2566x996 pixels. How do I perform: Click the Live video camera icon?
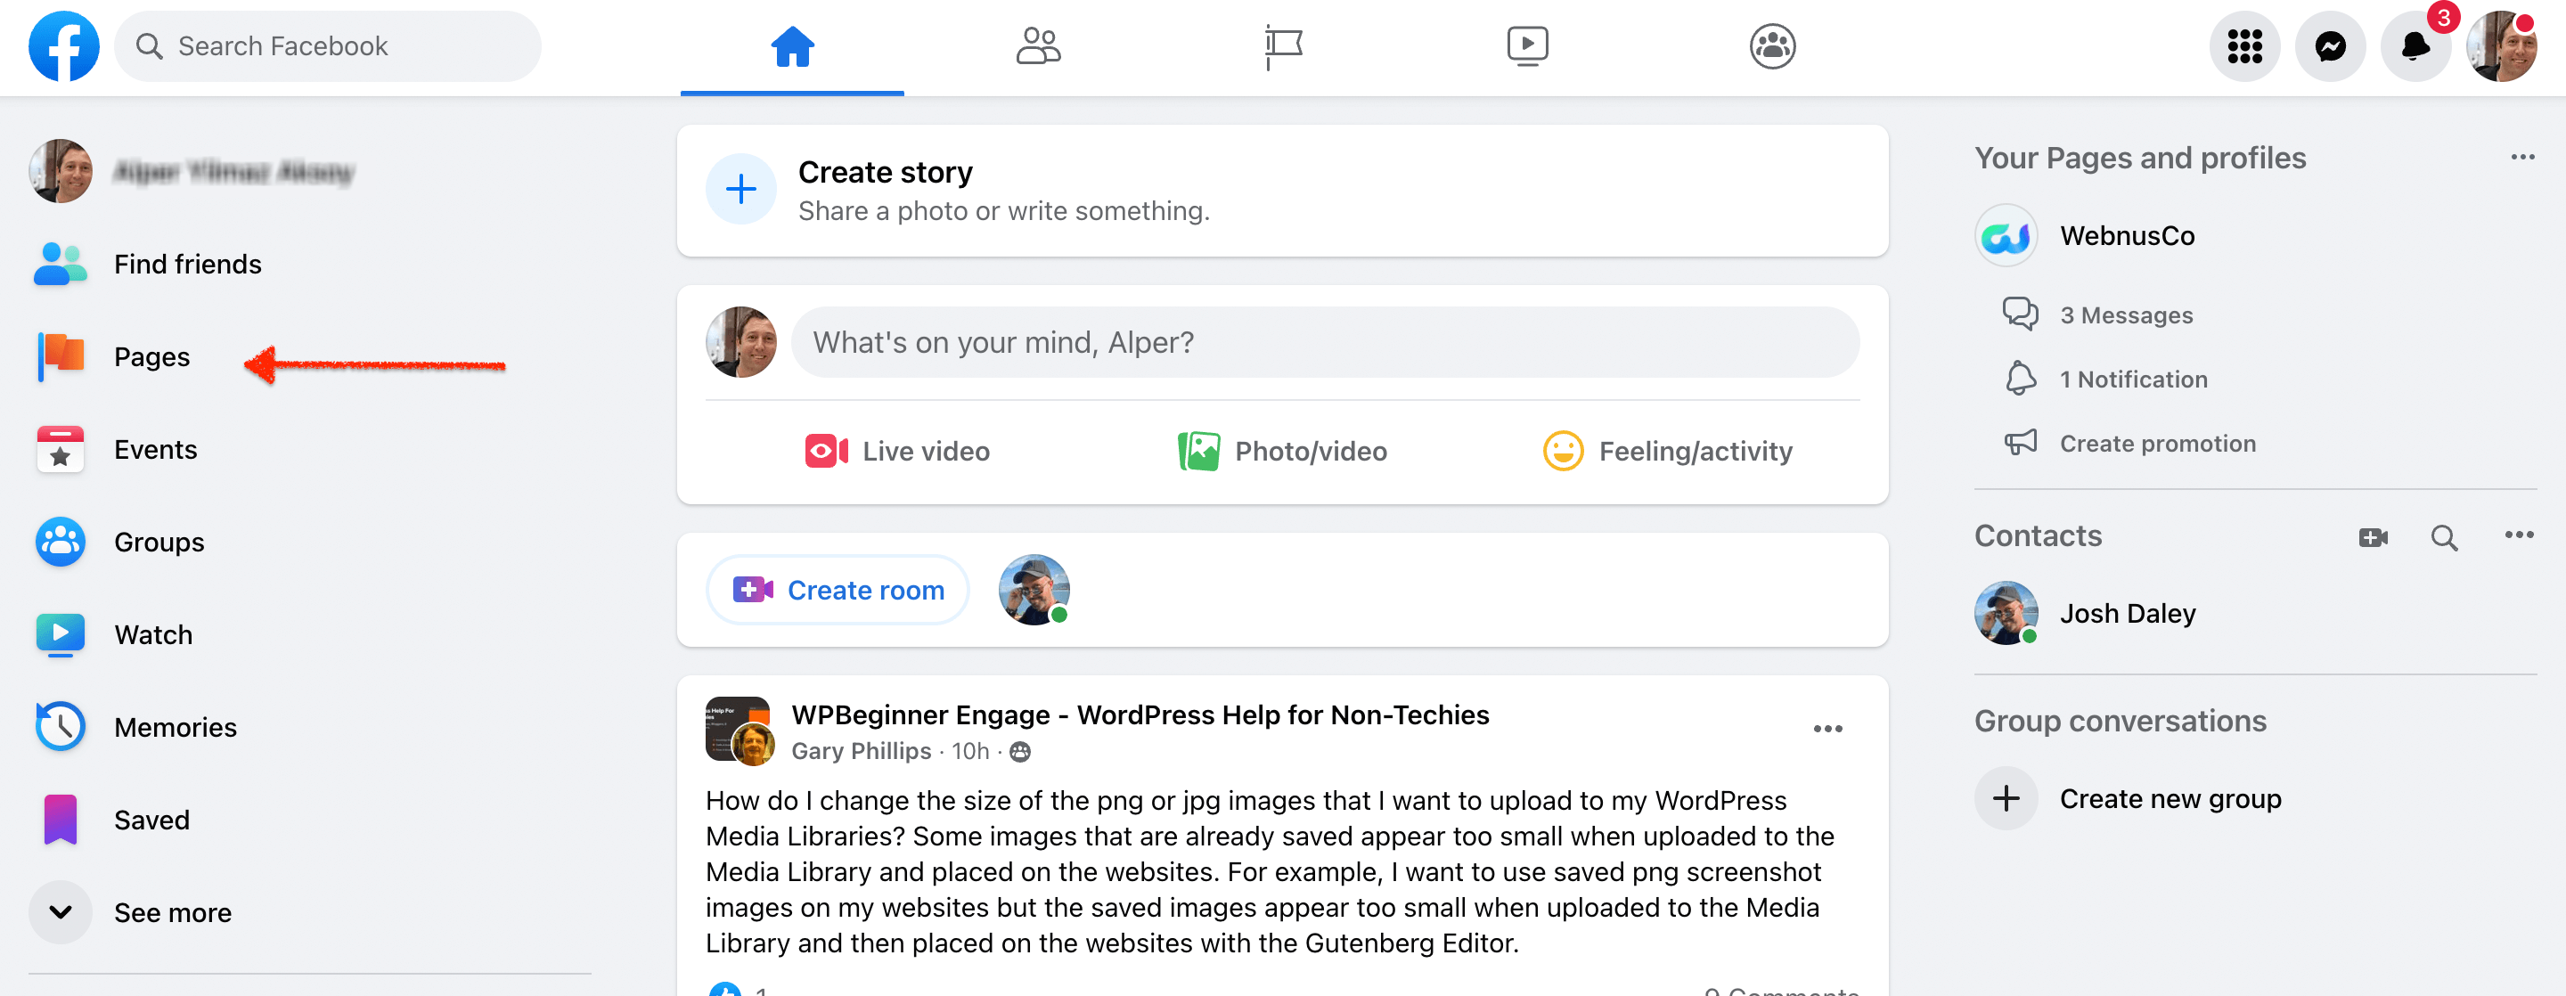click(x=826, y=451)
